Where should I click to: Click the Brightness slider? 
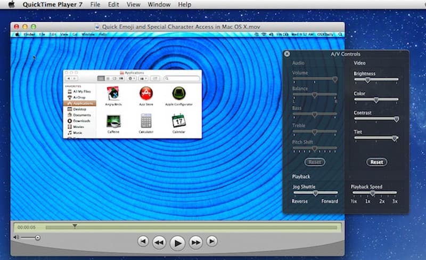click(376, 79)
